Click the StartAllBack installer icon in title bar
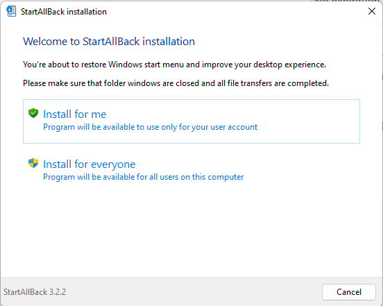The image size is (383, 306). (11, 12)
